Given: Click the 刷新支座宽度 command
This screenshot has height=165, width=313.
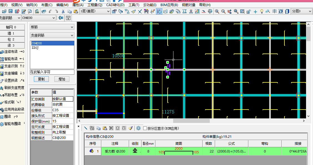Looking at the screenshot, I should click(x=12, y=88).
